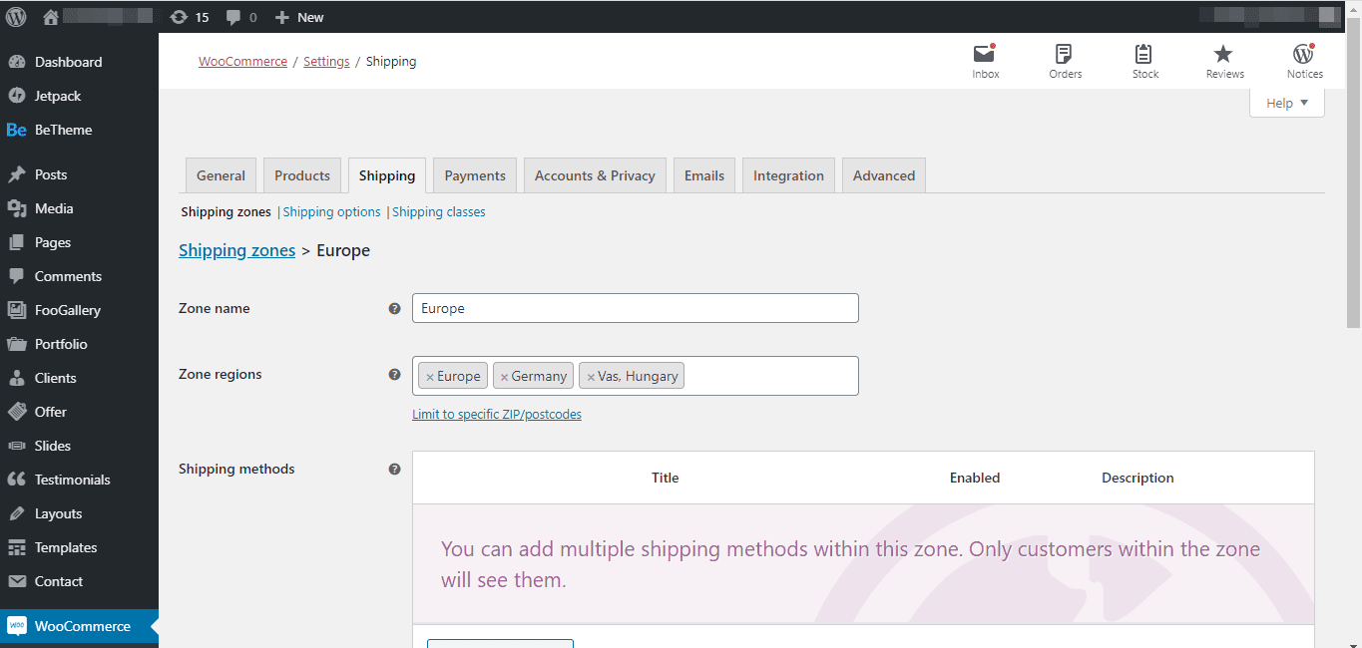Click the Comments icon in sidebar

point(17,276)
